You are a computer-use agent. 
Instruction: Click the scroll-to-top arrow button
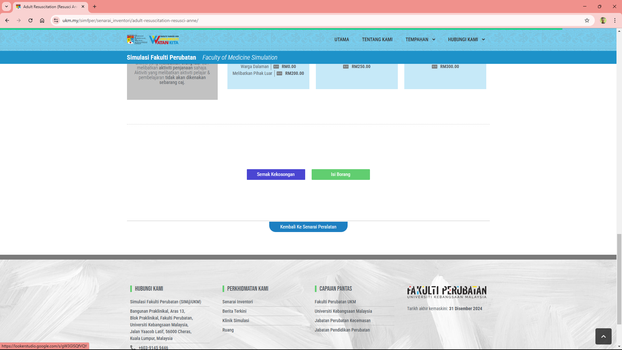click(x=603, y=336)
